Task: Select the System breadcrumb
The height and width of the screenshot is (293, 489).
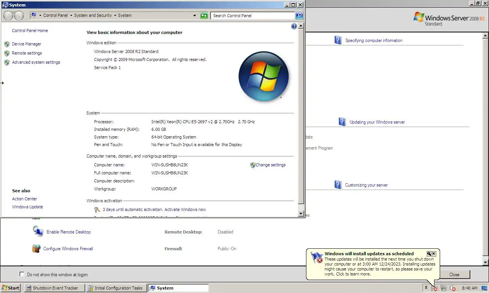Action: tap(125, 16)
